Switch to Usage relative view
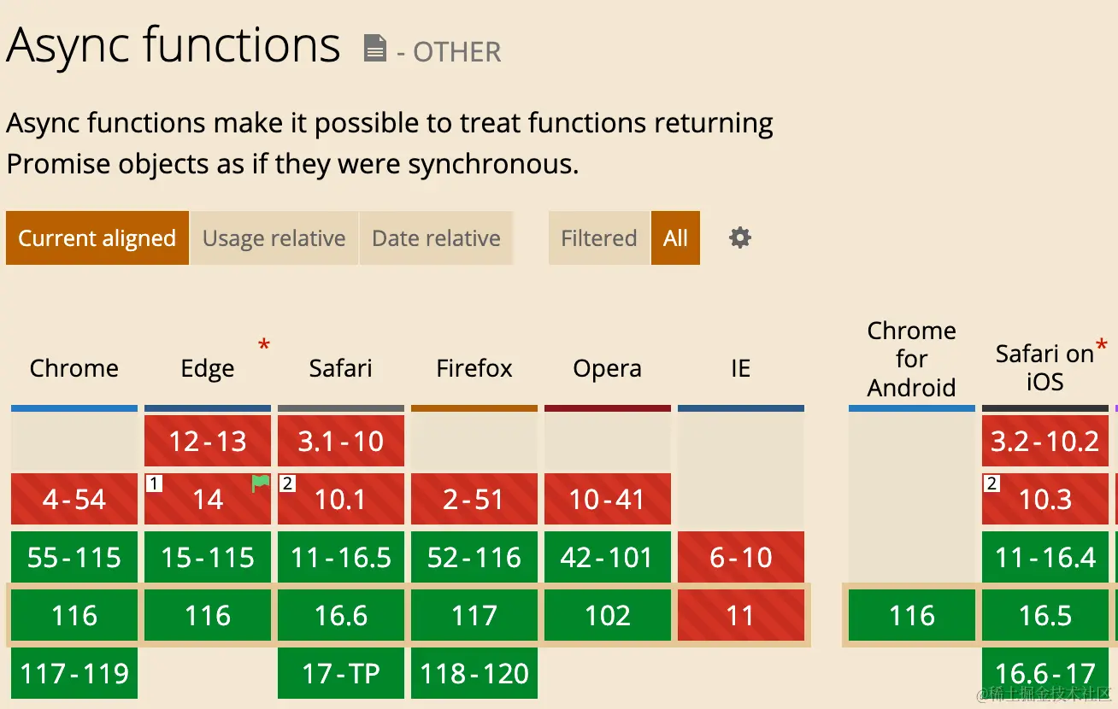The height and width of the screenshot is (709, 1118). 274,238
